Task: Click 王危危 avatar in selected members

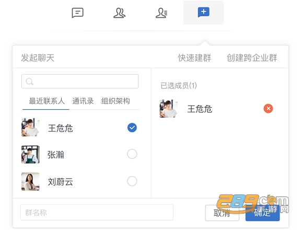Action: pyautogui.click(x=169, y=109)
